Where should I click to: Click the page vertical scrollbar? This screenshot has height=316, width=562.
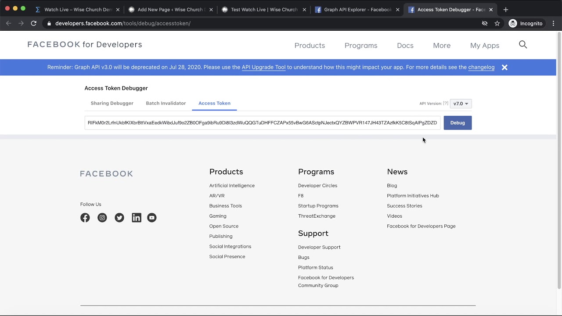(559, 160)
